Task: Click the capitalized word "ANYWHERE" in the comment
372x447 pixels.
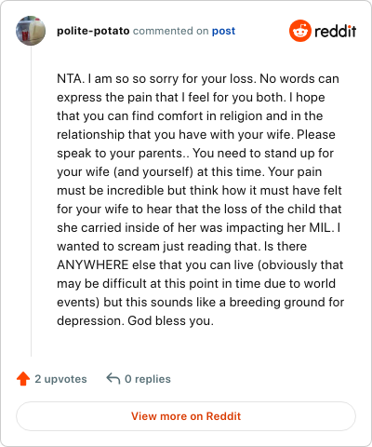Action: pos(93,265)
